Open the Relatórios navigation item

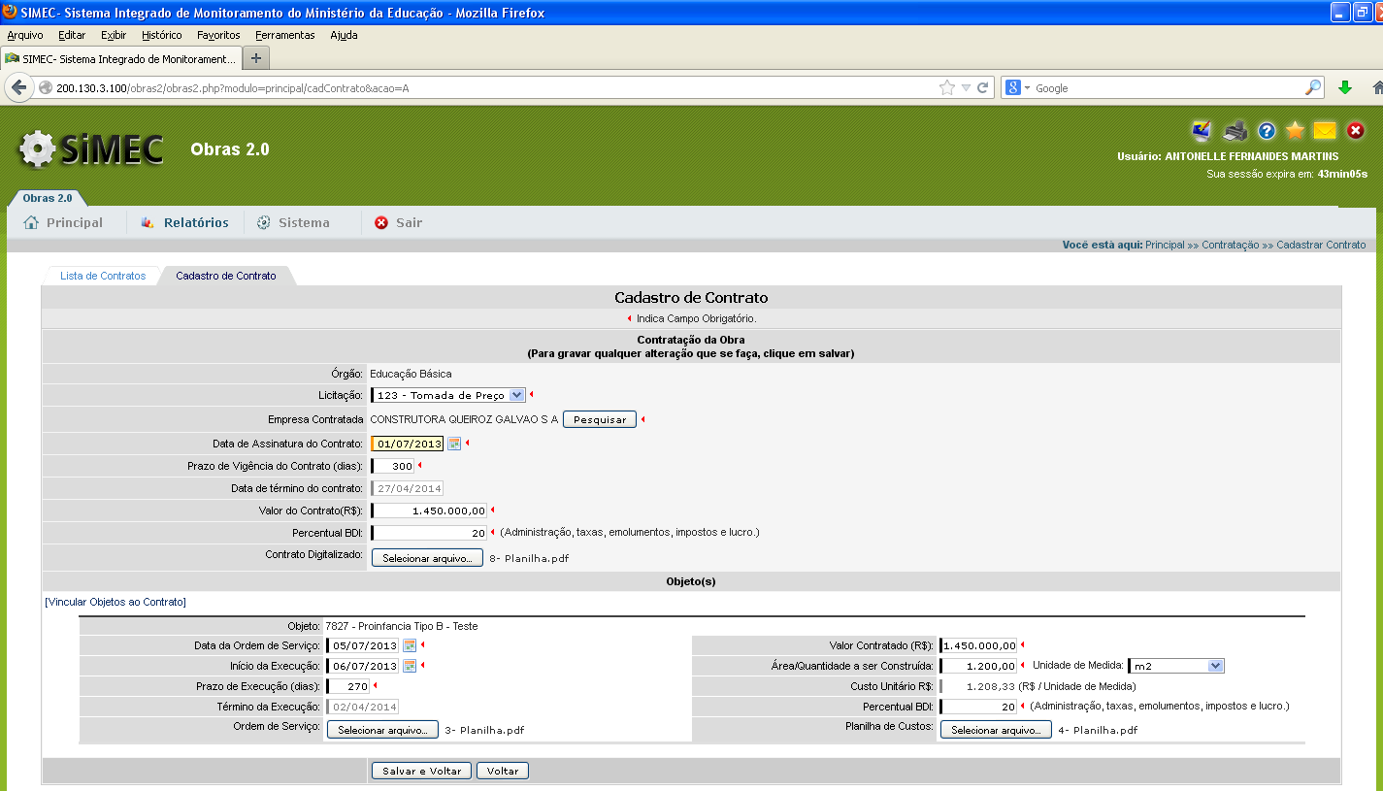[x=185, y=222]
